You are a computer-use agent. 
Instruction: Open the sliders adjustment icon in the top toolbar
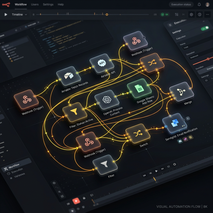pos(176,14)
